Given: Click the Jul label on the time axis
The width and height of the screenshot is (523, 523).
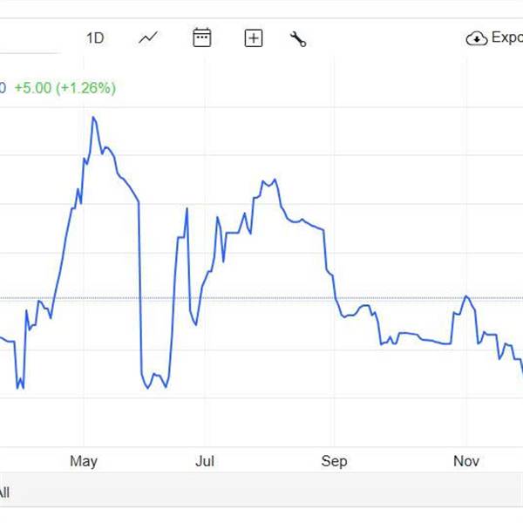Looking at the screenshot, I should pos(206,460).
